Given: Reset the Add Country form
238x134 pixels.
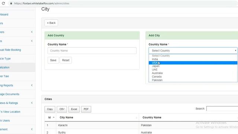Looking at the screenshot, I should point(66,60).
